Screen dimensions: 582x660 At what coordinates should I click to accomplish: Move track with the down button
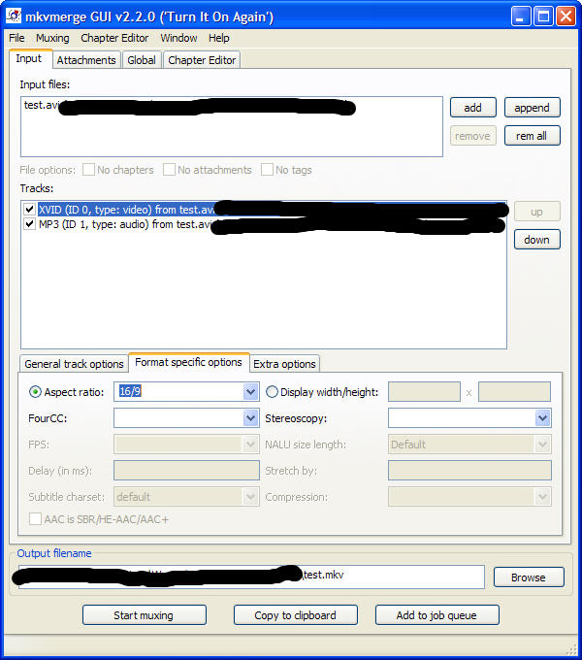(537, 240)
